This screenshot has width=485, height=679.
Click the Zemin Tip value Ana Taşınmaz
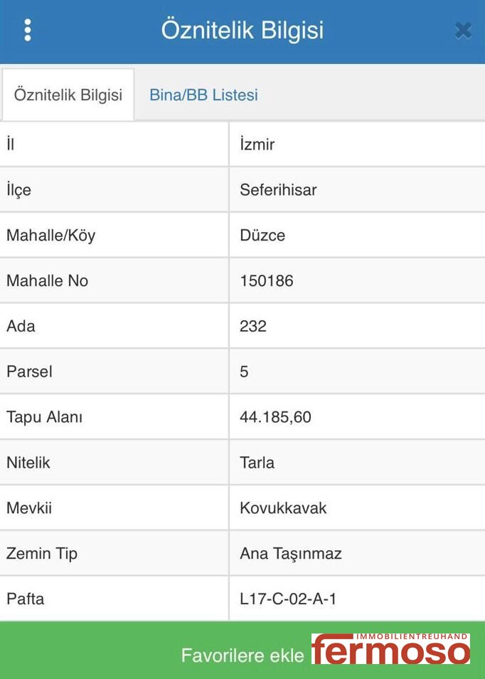pyautogui.click(x=291, y=554)
